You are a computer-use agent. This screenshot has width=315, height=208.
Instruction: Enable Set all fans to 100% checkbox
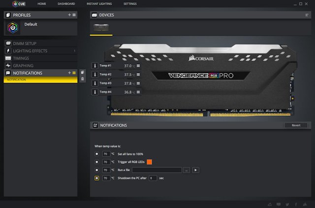click(x=96, y=154)
